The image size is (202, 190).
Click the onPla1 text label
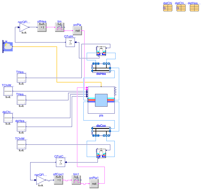[94, 178]
